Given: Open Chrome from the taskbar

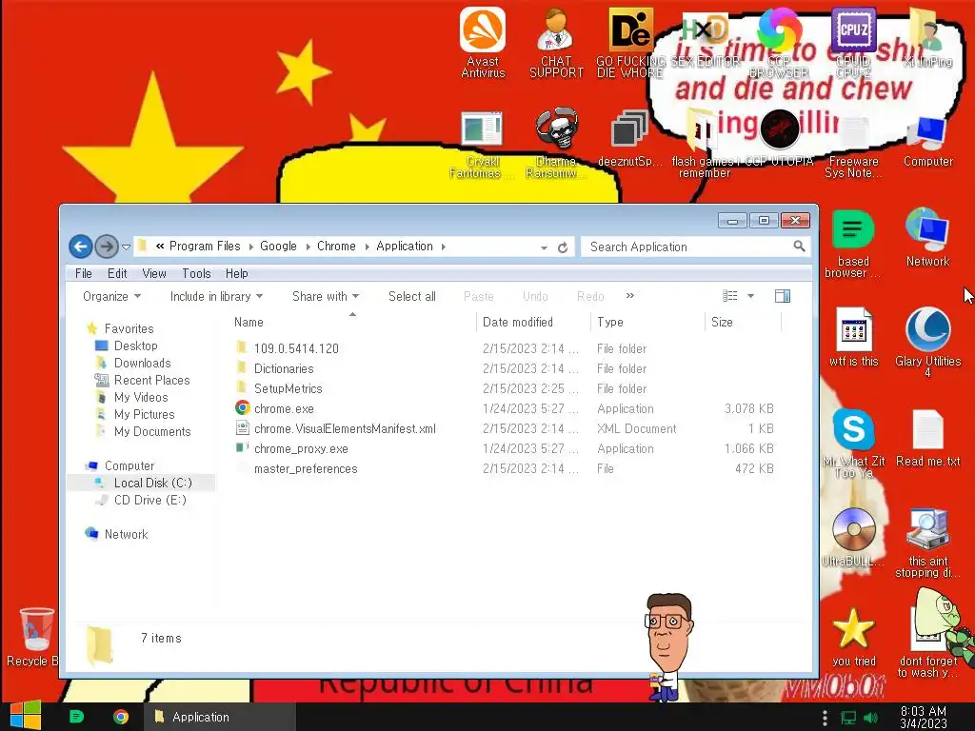Looking at the screenshot, I should (121, 717).
